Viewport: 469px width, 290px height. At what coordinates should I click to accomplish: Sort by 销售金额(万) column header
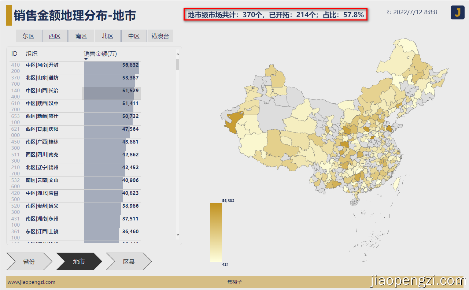(100, 54)
